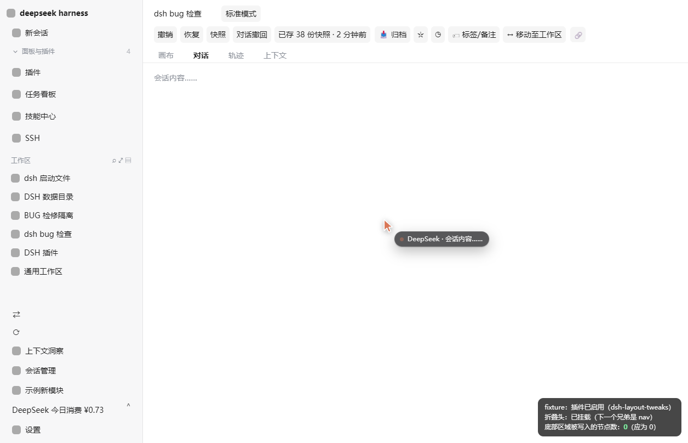Screen dimensions: 688x443
Task: Click the star favorite icon in toolbar
Action: [x=421, y=35]
